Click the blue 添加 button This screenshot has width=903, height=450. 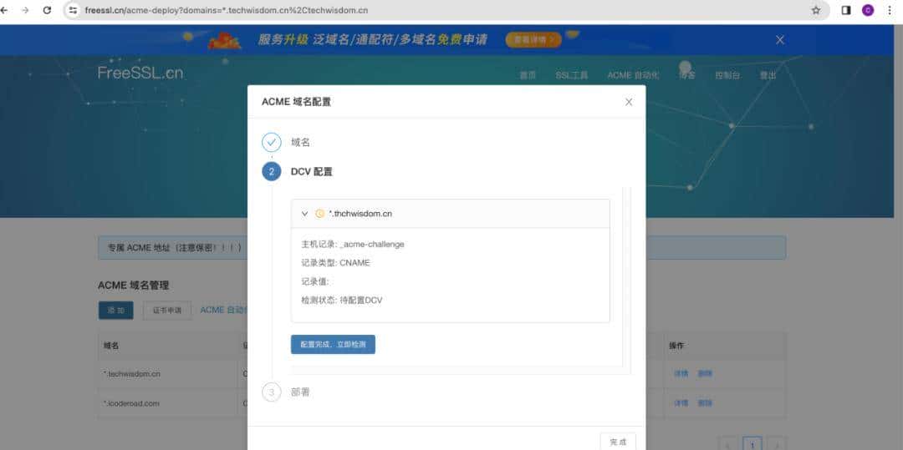pyautogui.click(x=115, y=311)
